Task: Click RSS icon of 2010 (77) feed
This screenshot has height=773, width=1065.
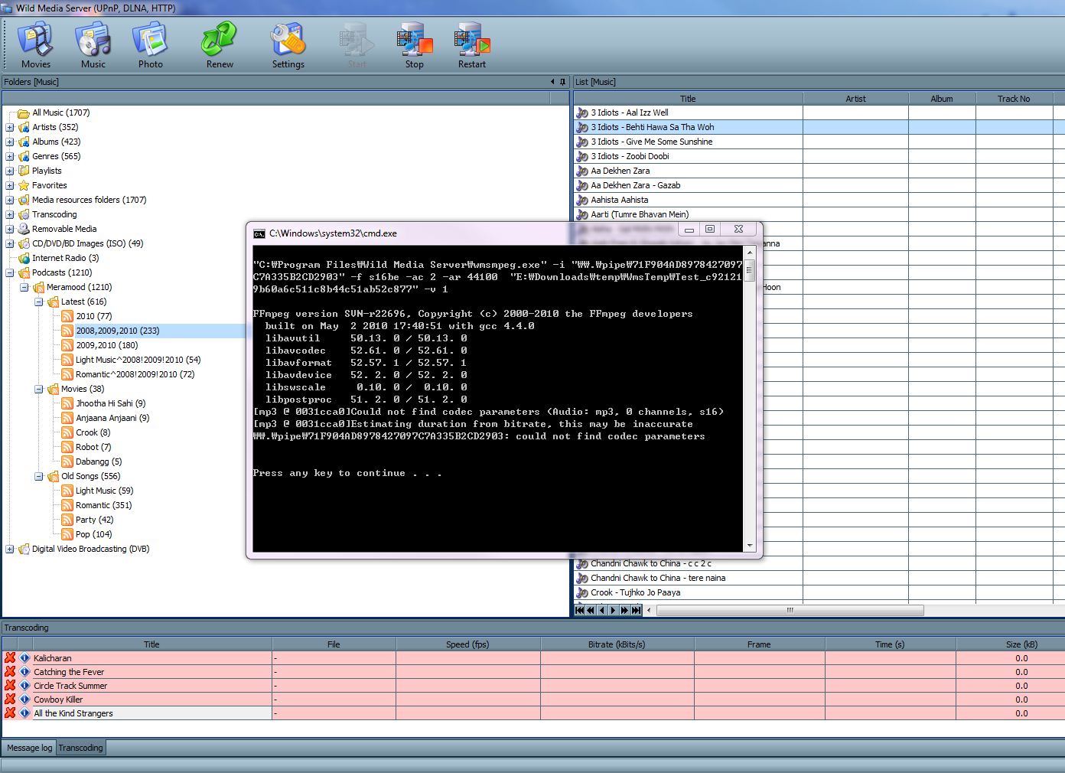Action: click(67, 316)
